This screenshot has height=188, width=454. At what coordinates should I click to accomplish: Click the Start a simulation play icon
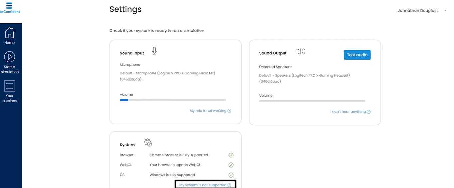click(x=9, y=57)
